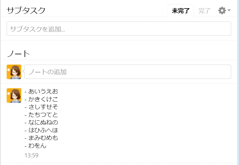Click the note line さしすせそ
Screen dimensions: 239x165
coord(41,107)
